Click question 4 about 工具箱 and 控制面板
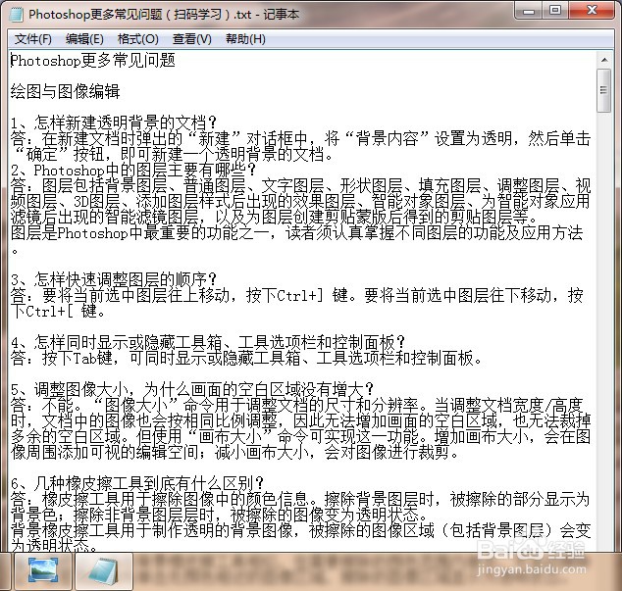This screenshot has height=591, width=622. coord(208,342)
